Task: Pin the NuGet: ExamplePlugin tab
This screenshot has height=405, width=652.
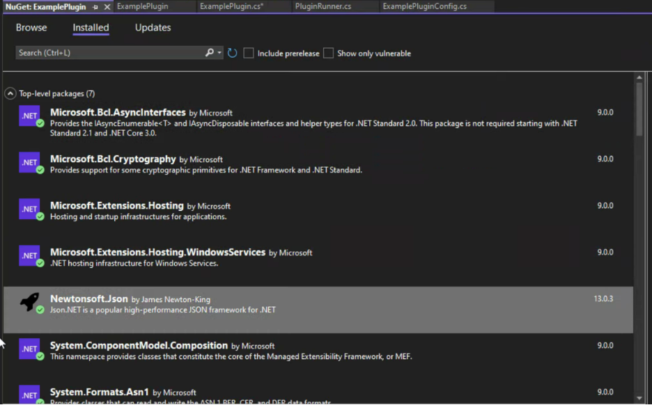Action: 95,7
